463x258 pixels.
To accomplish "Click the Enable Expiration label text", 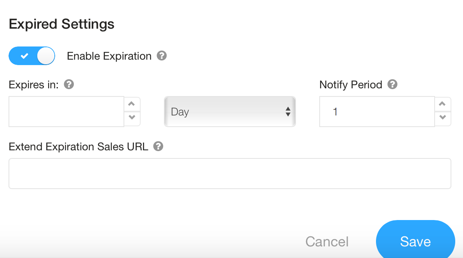I will (109, 56).
